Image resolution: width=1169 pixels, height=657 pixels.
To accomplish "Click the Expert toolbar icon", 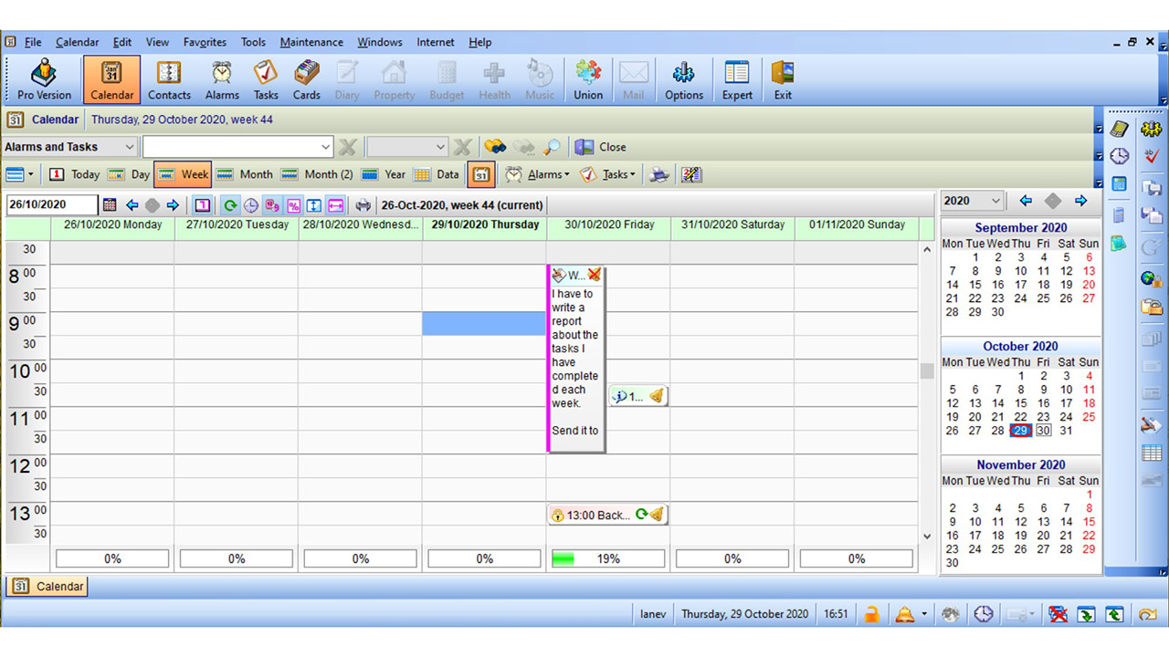I will (x=736, y=79).
